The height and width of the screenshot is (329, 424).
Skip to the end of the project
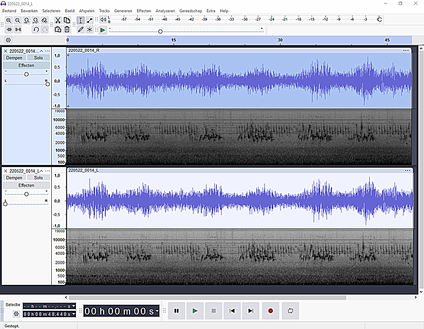pyautogui.click(x=251, y=311)
